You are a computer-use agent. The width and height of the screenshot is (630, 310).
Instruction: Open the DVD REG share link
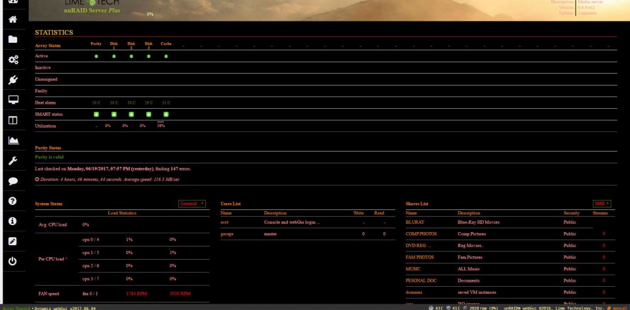[x=418, y=245]
